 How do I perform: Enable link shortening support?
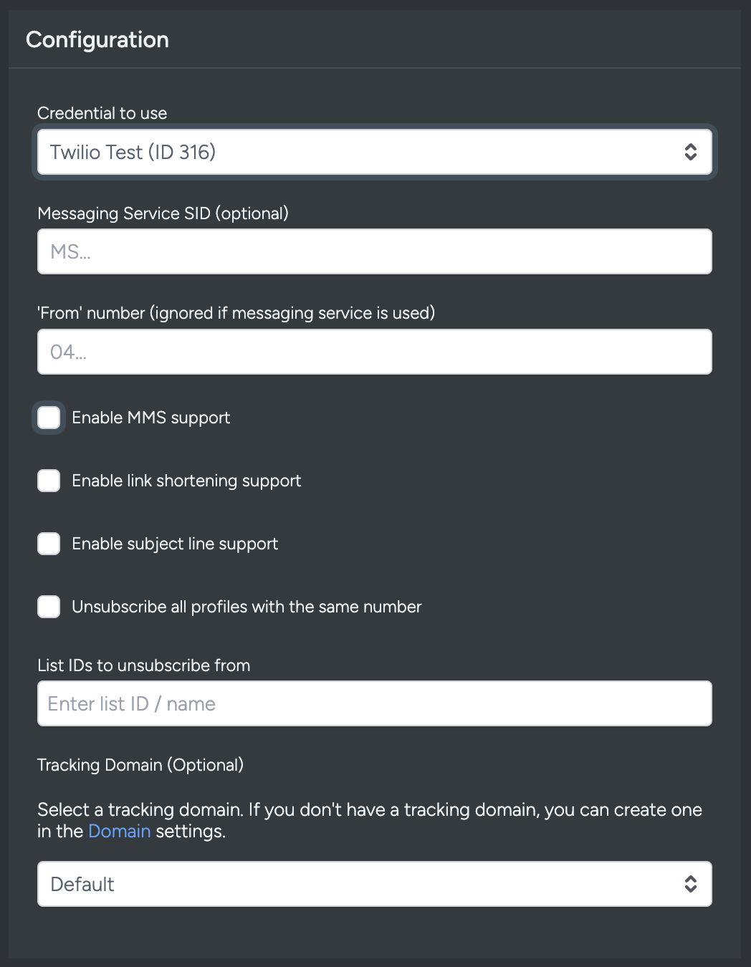(x=48, y=481)
